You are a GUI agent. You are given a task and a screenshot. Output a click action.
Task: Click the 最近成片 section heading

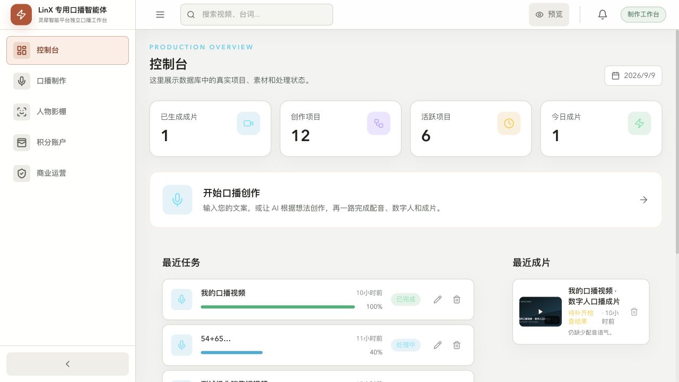(x=532, y=263)
